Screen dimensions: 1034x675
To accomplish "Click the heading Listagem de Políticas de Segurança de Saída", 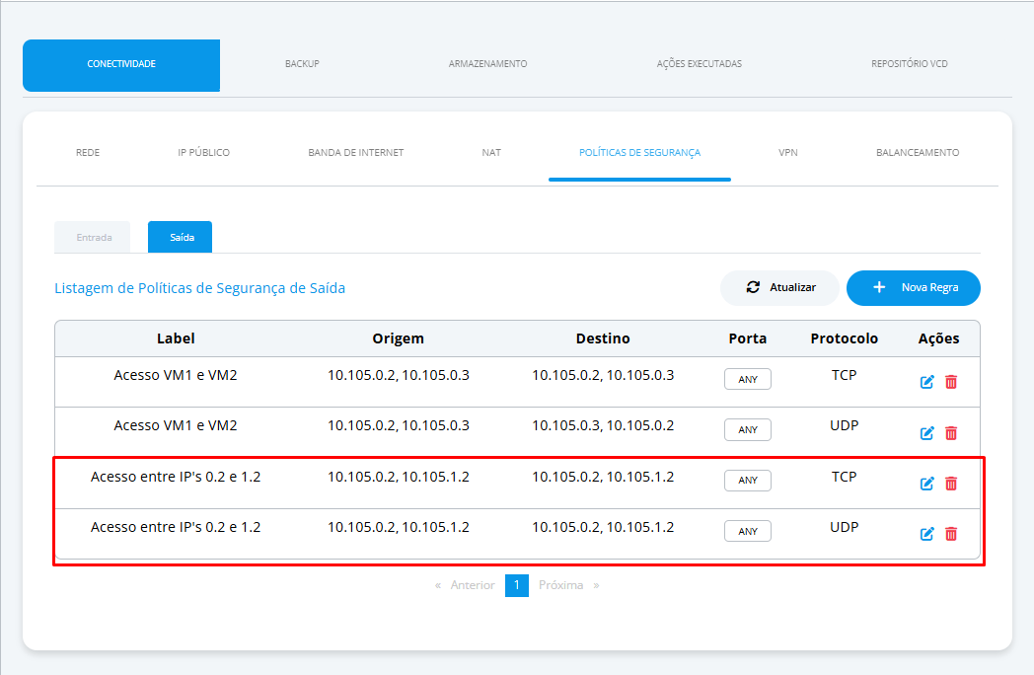I will 200,288.
